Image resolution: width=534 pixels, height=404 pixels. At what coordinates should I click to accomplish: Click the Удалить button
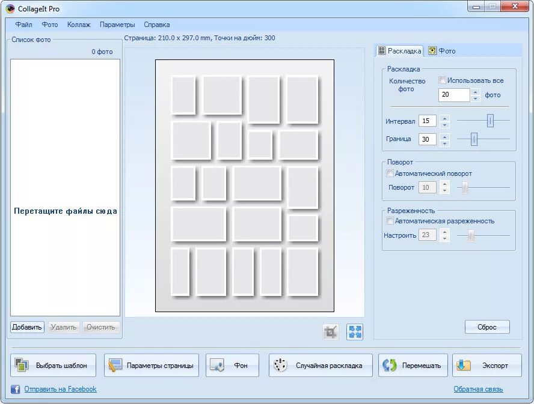(x=63, y=327)
